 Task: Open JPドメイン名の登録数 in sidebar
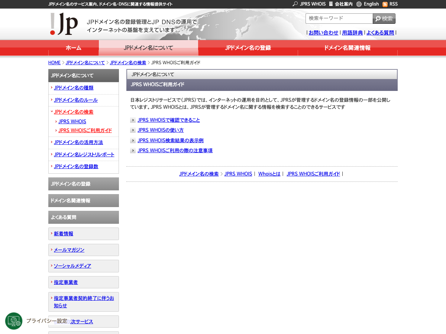(76, 167)
